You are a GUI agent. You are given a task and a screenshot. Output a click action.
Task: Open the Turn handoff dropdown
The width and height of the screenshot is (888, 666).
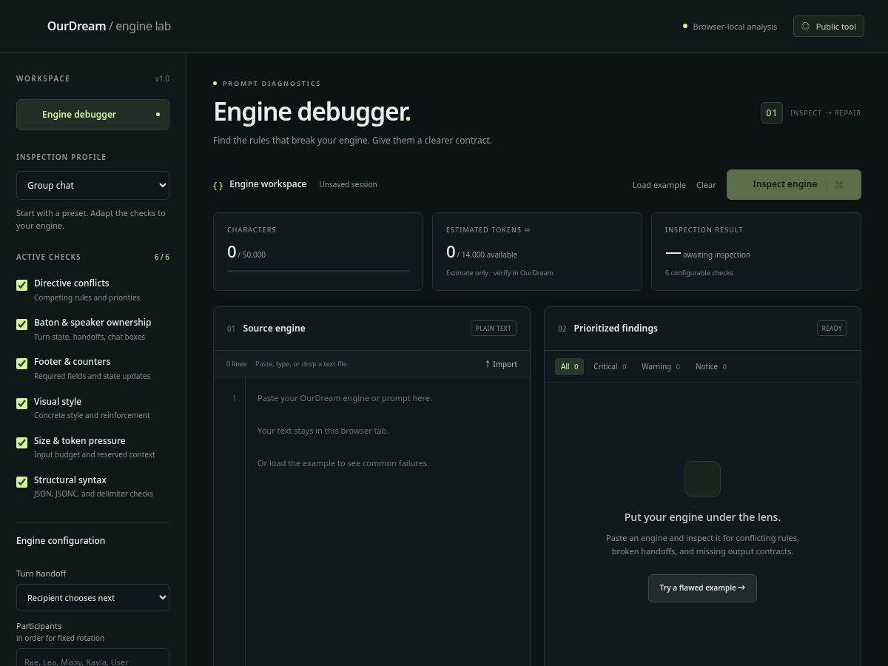pyautogui.click(x=92, y=597)
